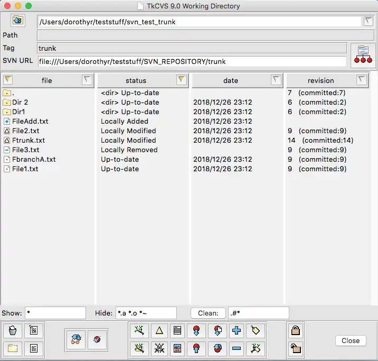This screenshot has width=378, height=361.
Task: Open the branch log browser icon
Action: tap(139, 330)
